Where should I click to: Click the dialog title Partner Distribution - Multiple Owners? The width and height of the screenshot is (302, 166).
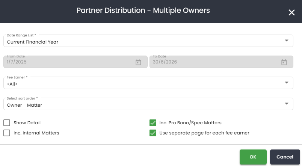coord(143,11)
